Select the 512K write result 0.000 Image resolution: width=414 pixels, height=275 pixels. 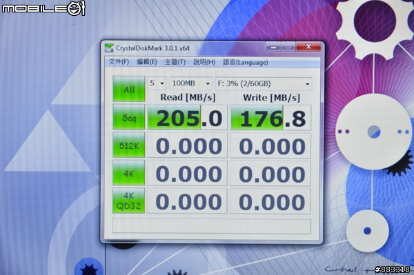click(x=270, y=145)
